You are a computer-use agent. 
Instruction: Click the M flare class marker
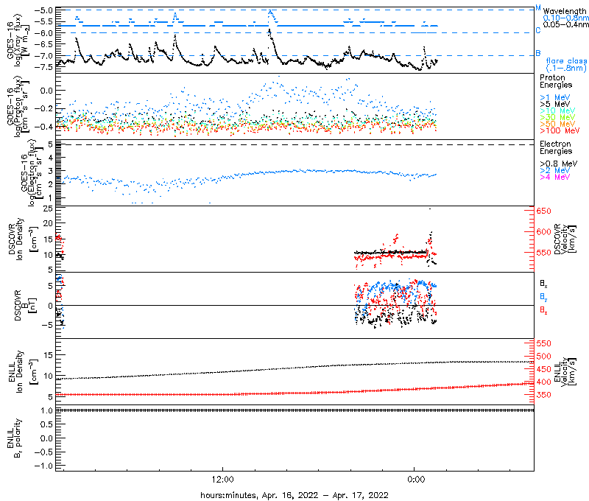coord(538,8)
